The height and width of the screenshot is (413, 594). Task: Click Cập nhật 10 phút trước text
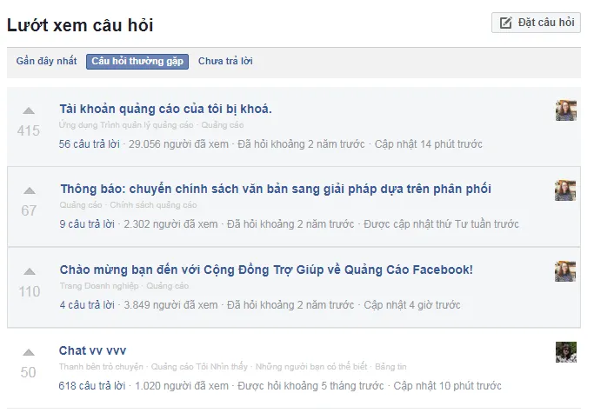click(x=447, y=386)
